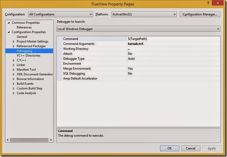Click the karnak.tr4 command arguments value

(135, 44)
